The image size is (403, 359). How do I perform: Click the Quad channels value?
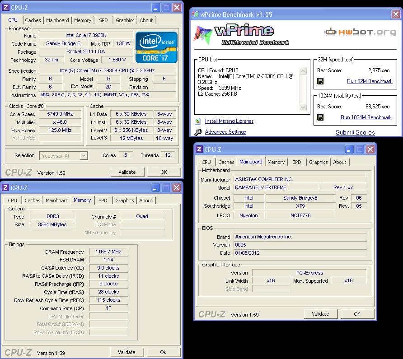(142, 216)
